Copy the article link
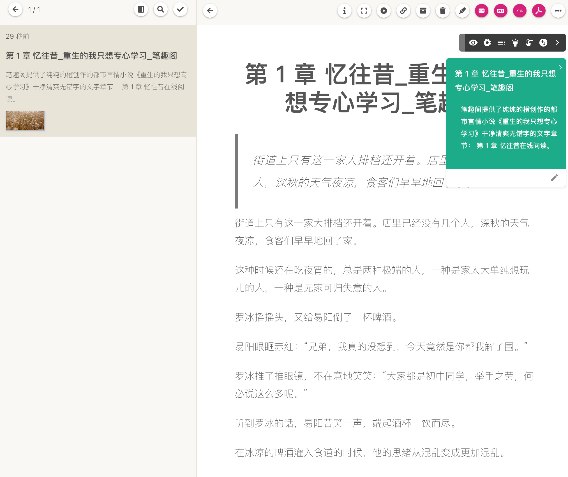Viewport: 568px width, 477px height. (x=404, y=11)
